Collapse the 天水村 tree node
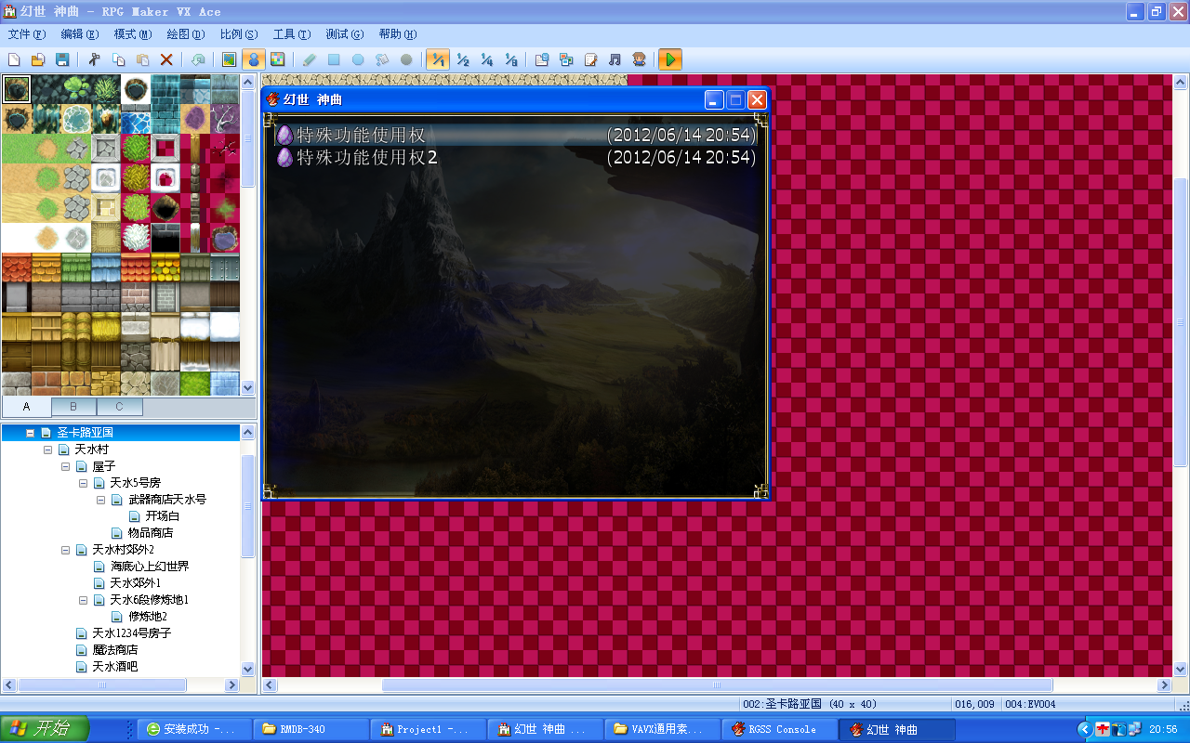1190x743 pixels. [x=47, y=450]
